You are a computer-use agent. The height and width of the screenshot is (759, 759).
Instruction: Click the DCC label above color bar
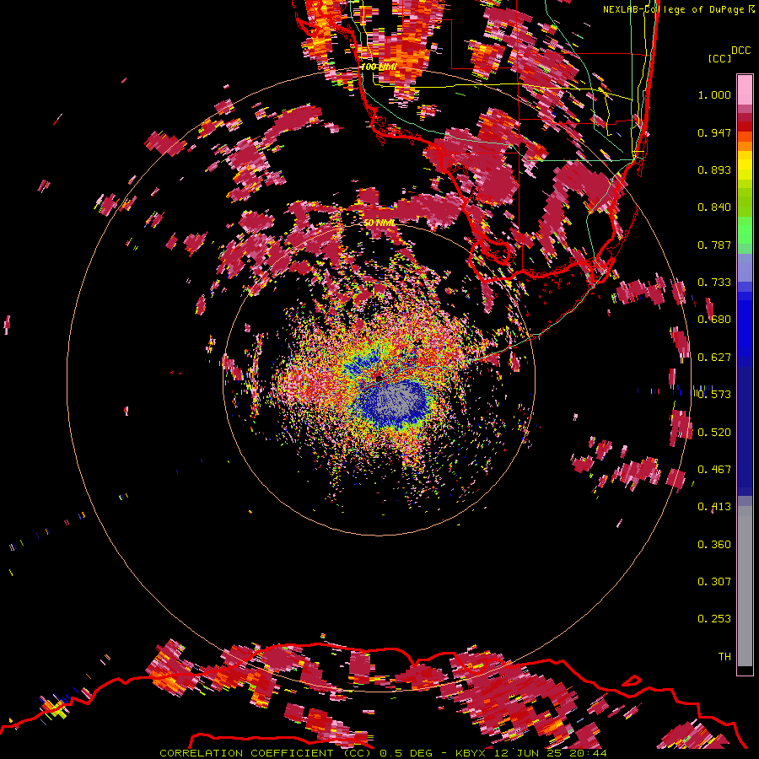point(740,51)
